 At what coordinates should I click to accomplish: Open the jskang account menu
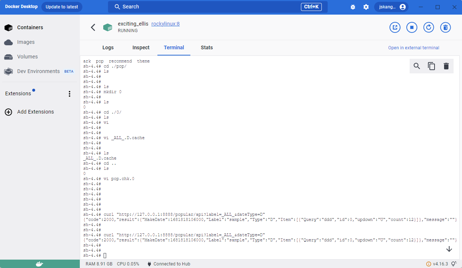[391, 7]
